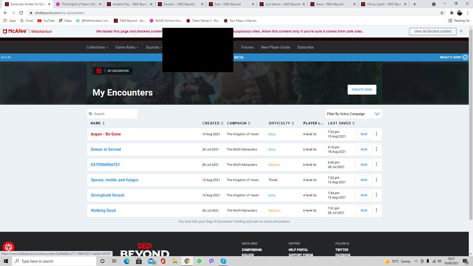Open the Spores, molds and fungus encounter
473x266 pixels.
(114, 180)
